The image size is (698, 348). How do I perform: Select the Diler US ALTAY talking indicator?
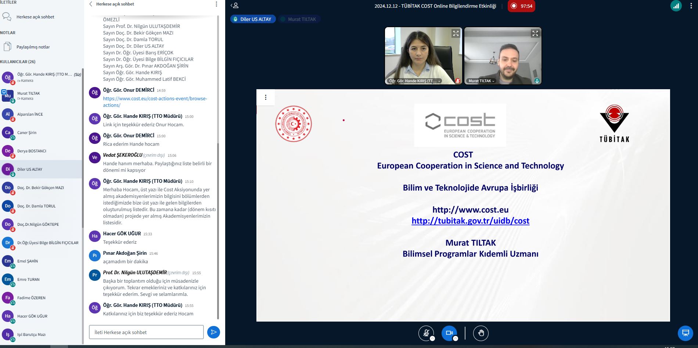coord(252,19)
